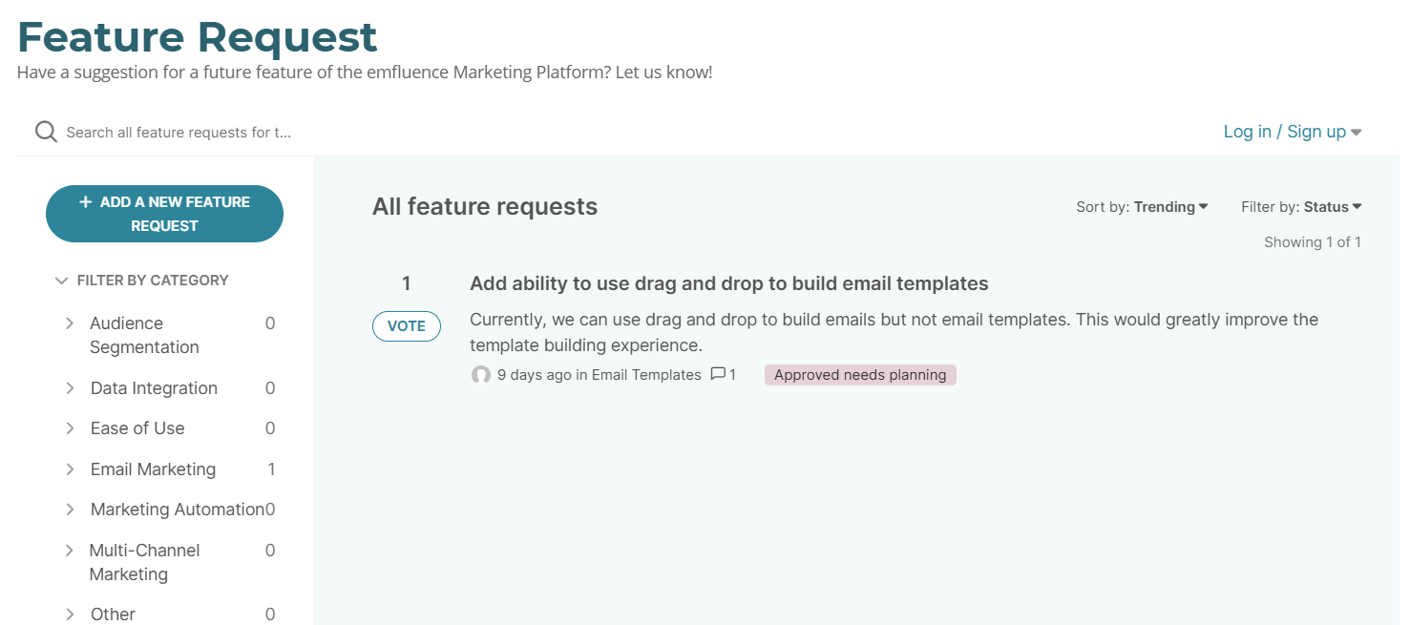This screenshot has width=1410, height=625.
Task: Click the comment bubble icon
Action: click(718, 375)
